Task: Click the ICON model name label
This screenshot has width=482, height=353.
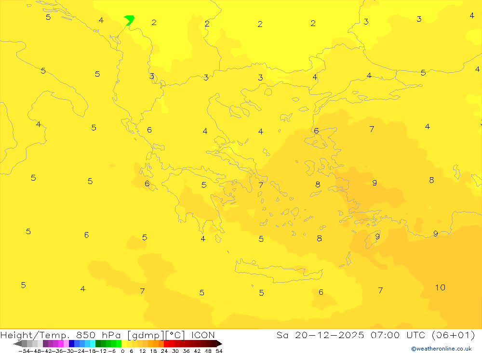Action: (x=203, y=335)
